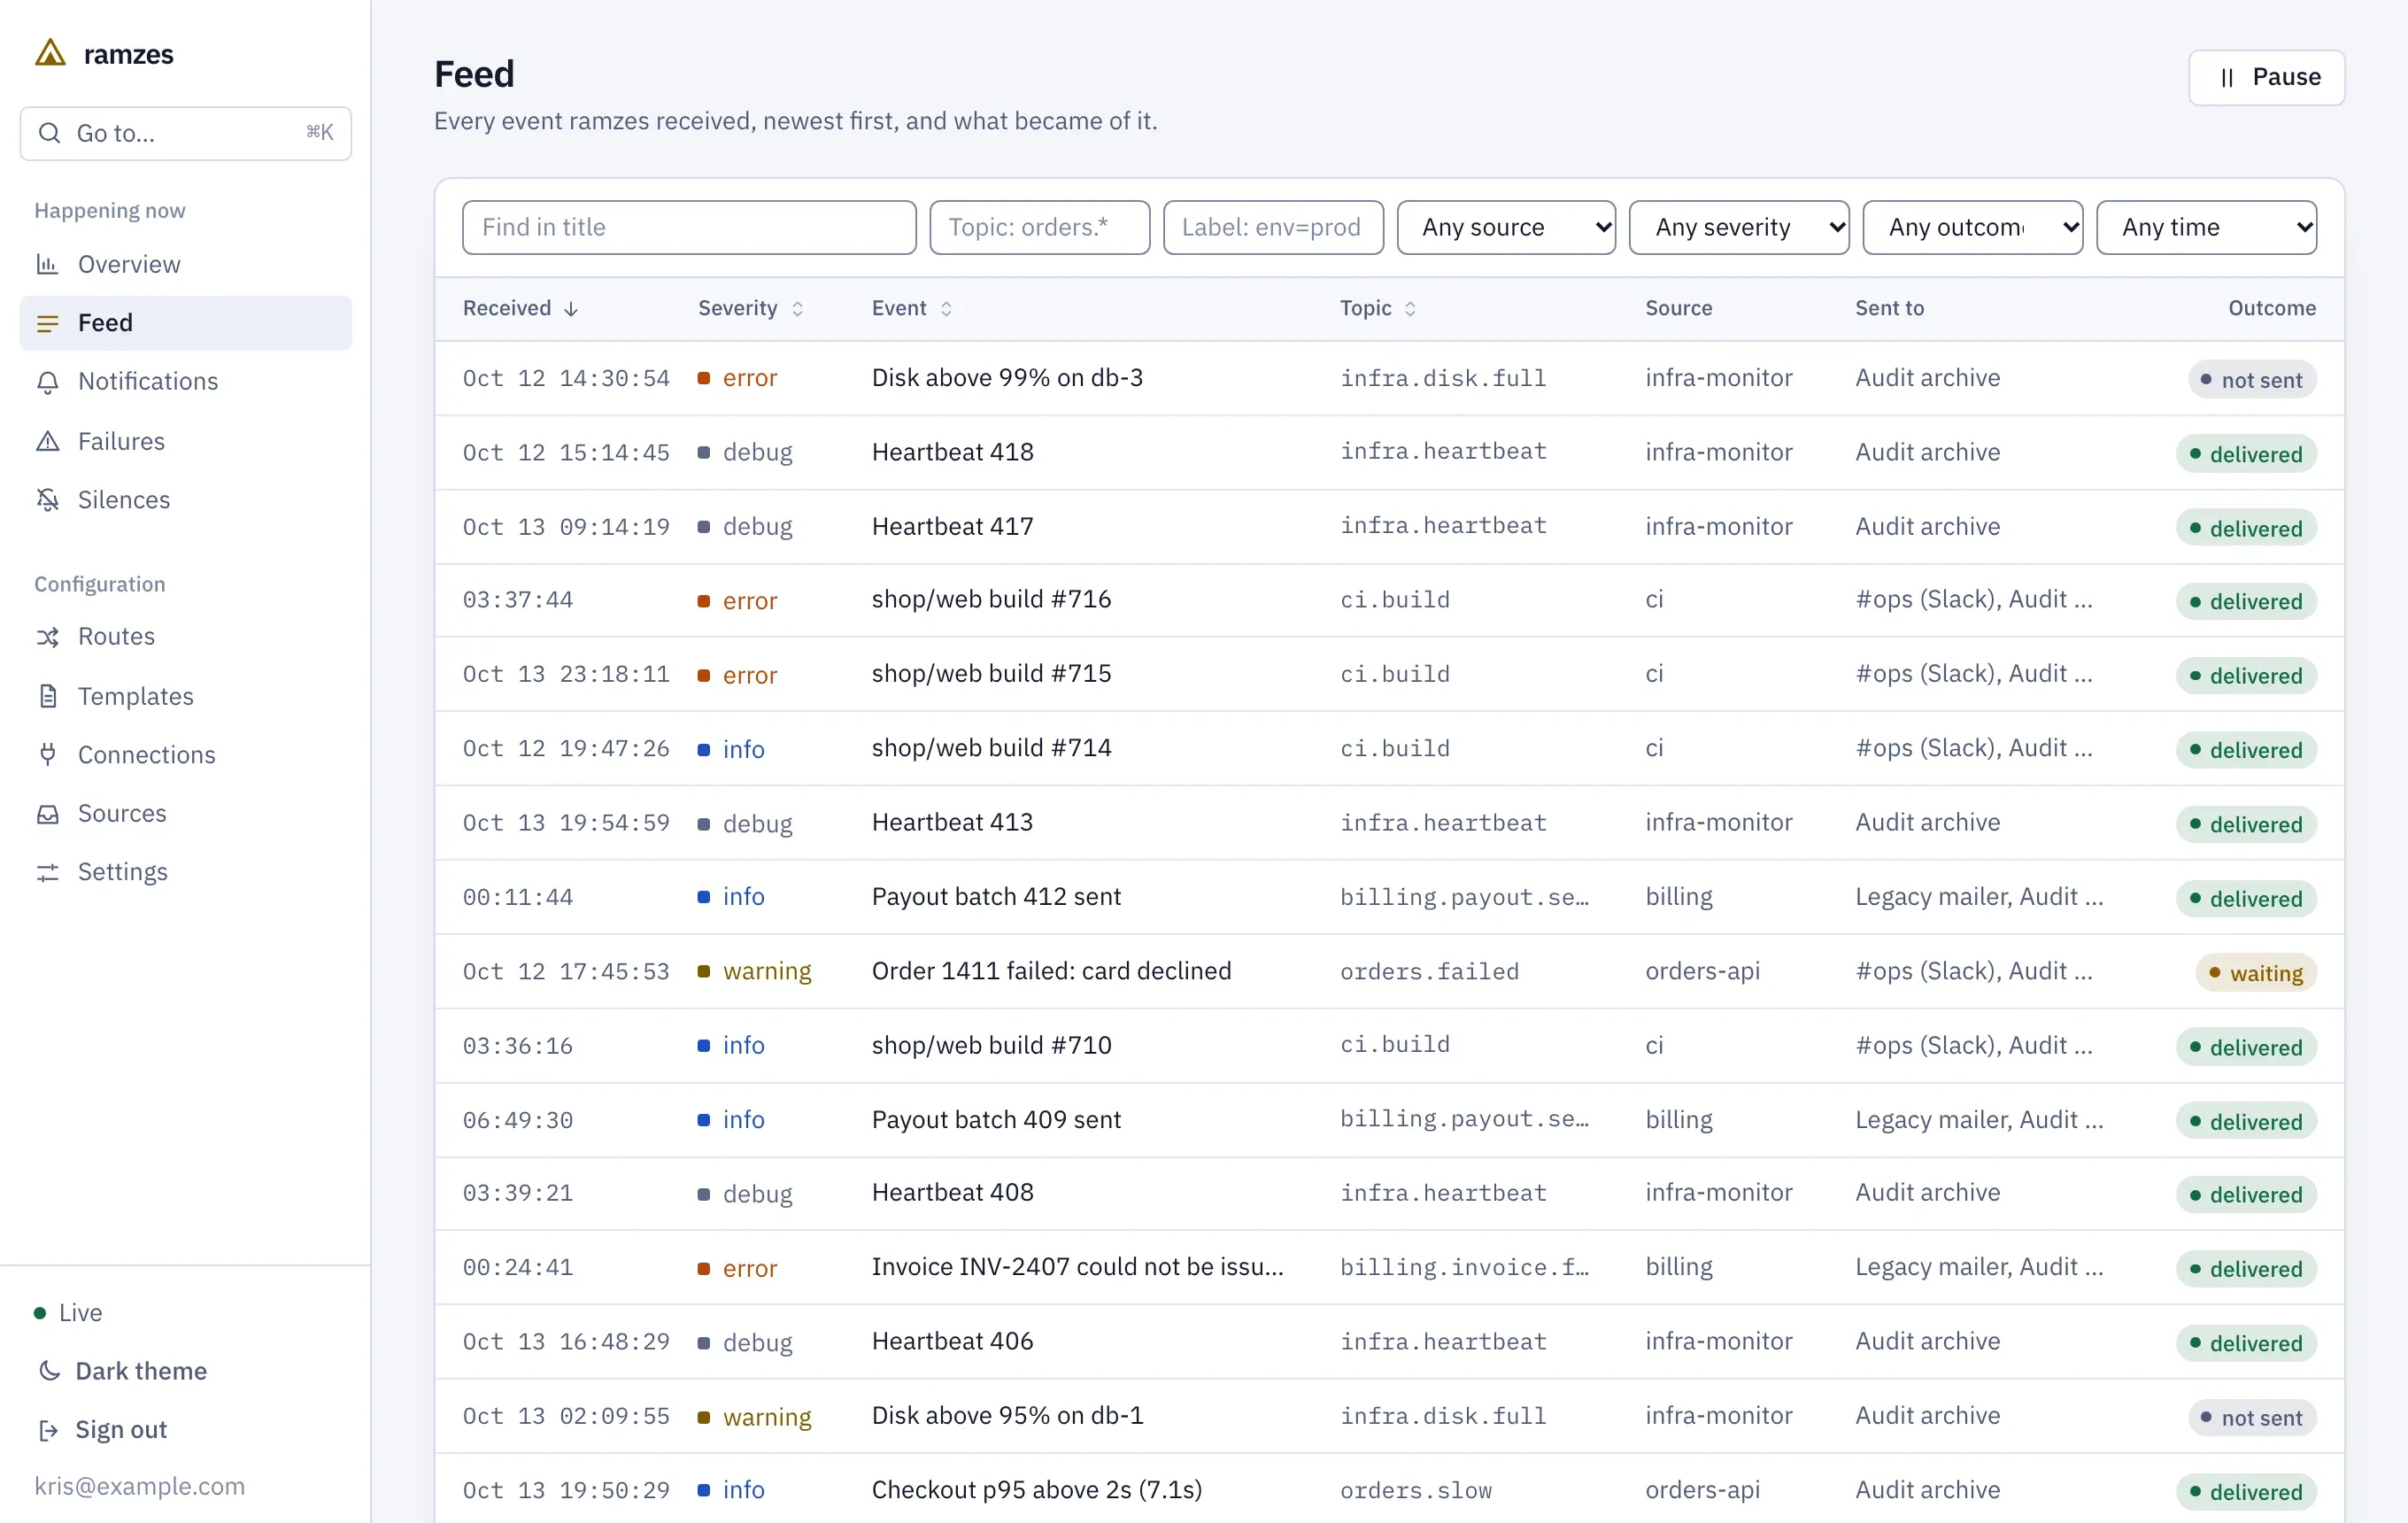Open Sources configuration
The height and width of the screenshot is (1523, 2408).
pyautogui.click(x=186, y=814)
